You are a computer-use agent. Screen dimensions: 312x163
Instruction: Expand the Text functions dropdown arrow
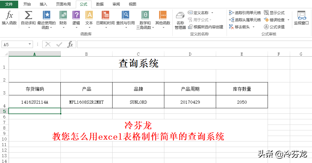point(89,28)
